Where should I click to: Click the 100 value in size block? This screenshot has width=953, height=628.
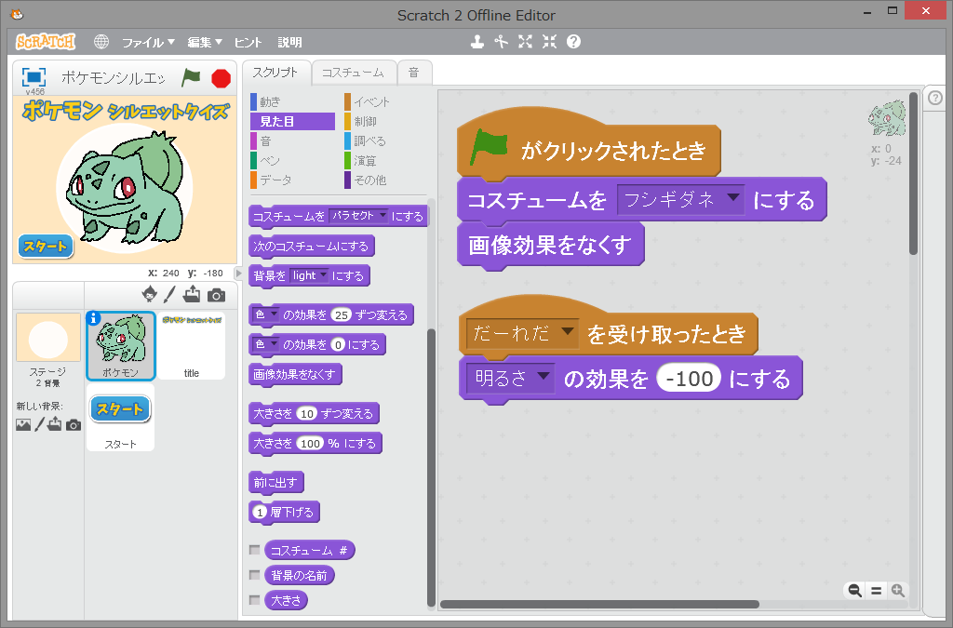pyautogui.click(x=310, y=444)
